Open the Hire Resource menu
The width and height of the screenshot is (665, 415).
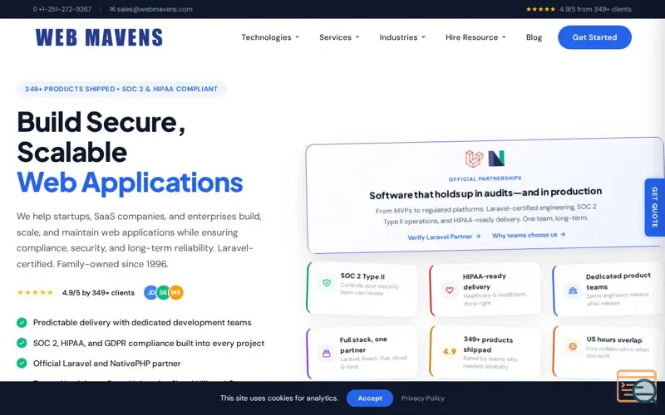(x=475, y=37)
